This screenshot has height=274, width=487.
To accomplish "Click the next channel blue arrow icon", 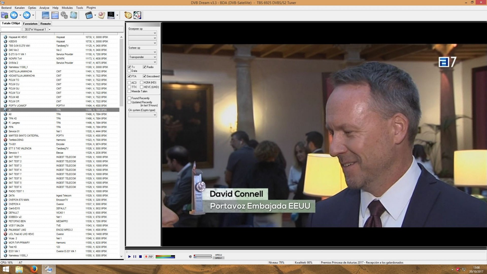I will click(x=27, y=15).
